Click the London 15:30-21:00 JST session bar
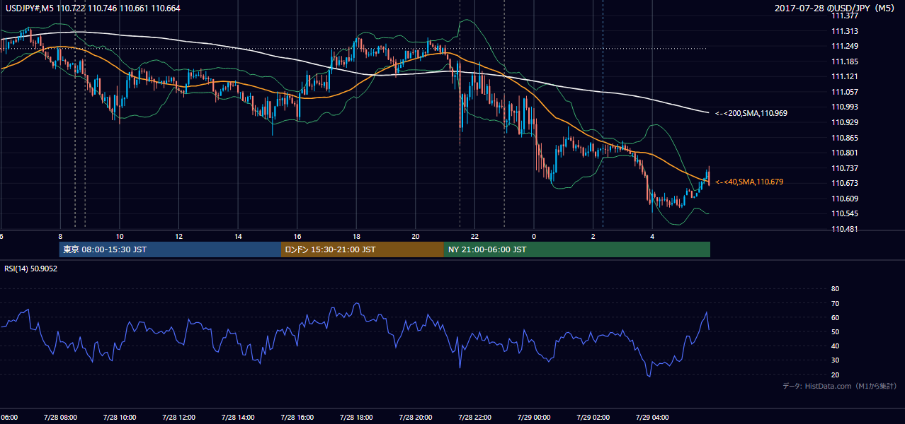The width and height of the screenshot is (905, 424). pos(363,249)
